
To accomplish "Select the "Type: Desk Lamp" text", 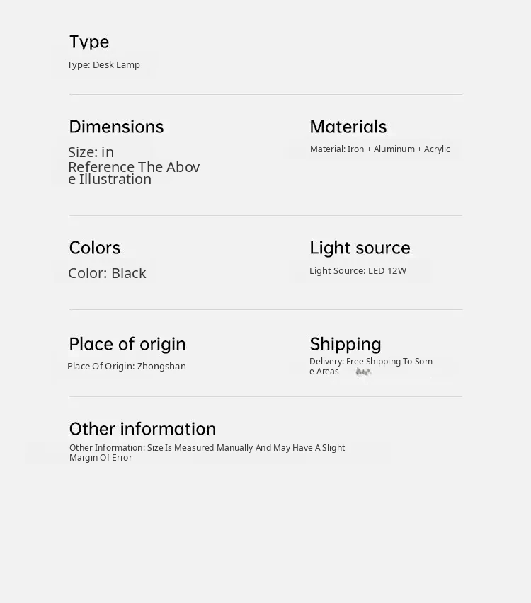I will point(103,65).
